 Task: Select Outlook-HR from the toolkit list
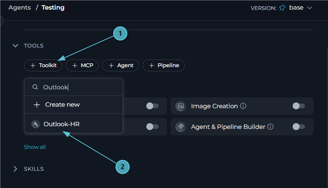[x=73, y=124]
